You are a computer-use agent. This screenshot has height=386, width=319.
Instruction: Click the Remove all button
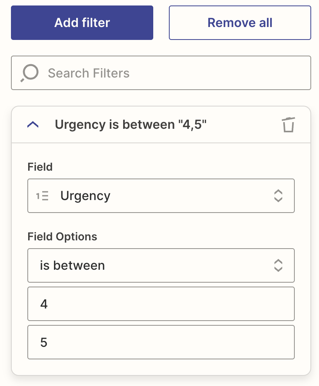pyautogui.click(x=240, y=23)
